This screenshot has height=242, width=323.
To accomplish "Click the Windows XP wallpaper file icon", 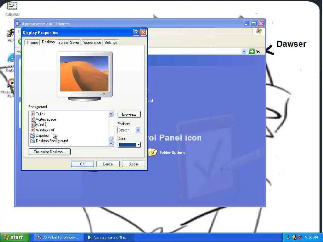I will (x=33, y=130).
